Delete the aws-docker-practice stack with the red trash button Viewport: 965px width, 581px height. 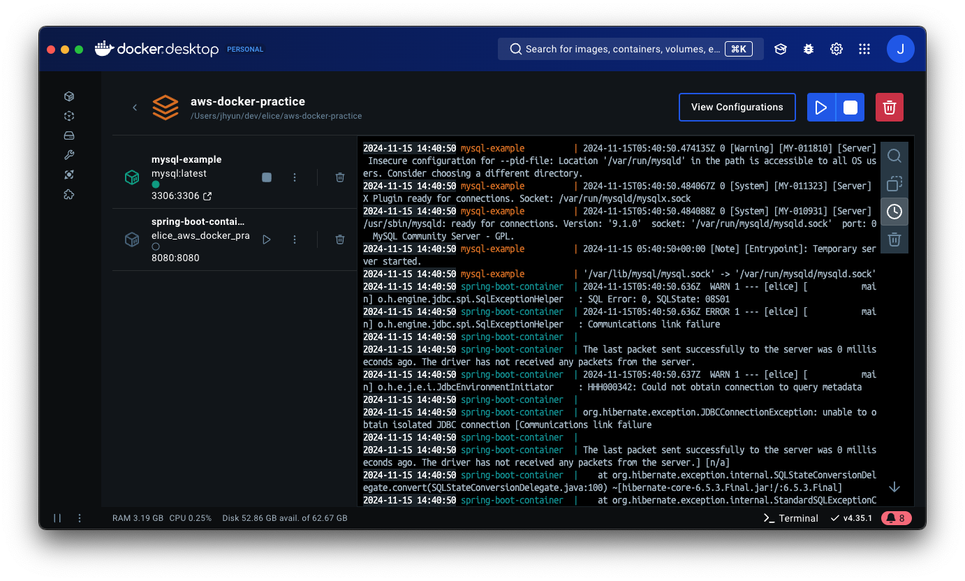(x=890, y=108)
